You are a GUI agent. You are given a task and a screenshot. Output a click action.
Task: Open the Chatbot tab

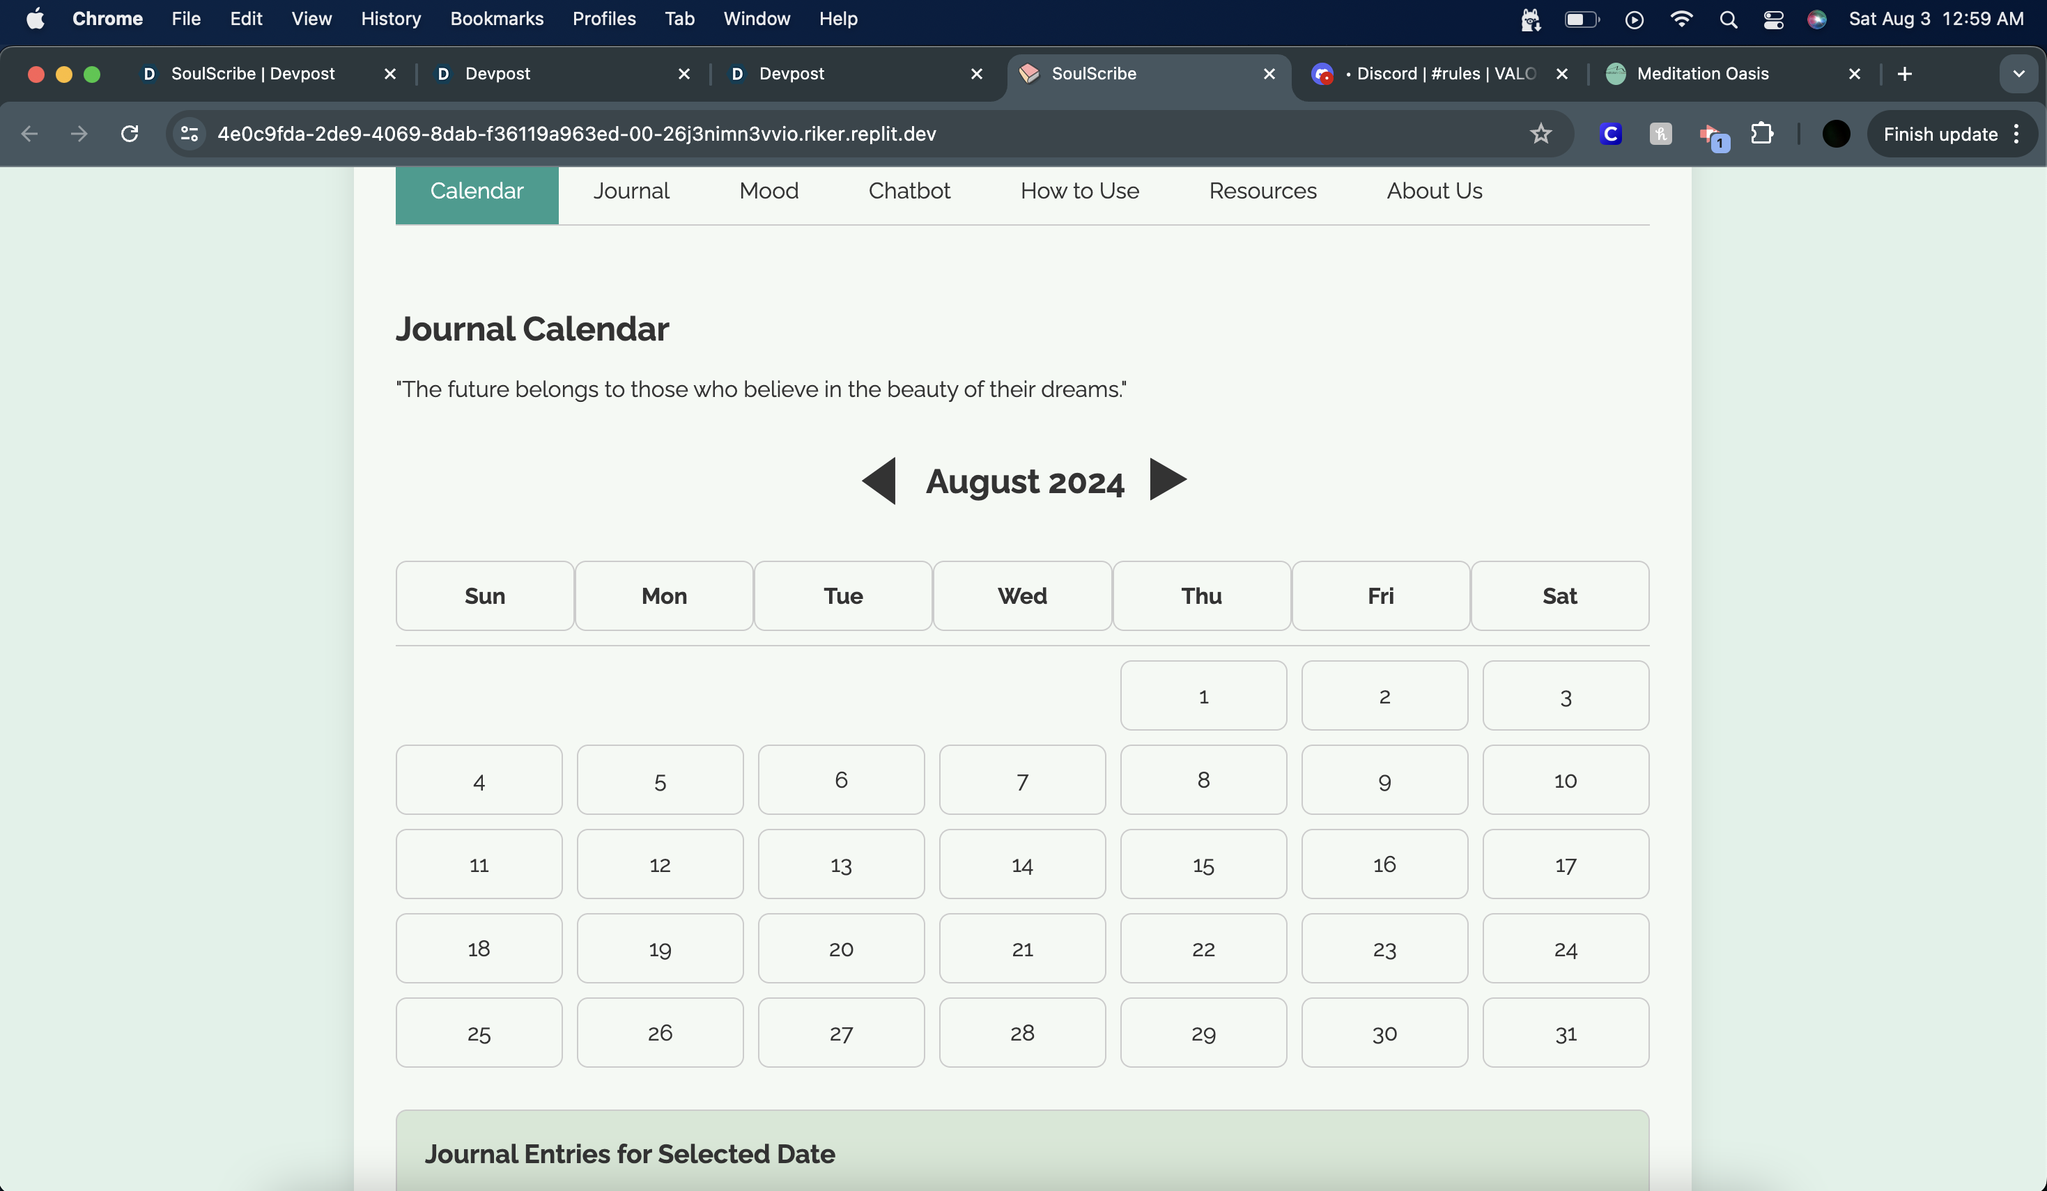(908, 191)
